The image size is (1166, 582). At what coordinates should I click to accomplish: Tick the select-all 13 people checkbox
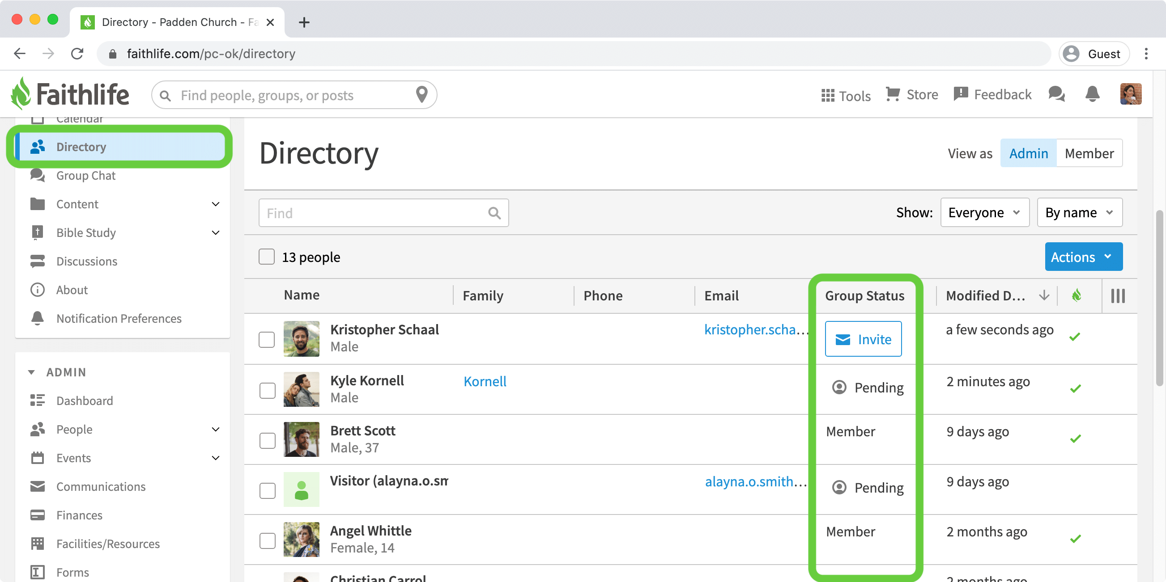pos(267,257)
